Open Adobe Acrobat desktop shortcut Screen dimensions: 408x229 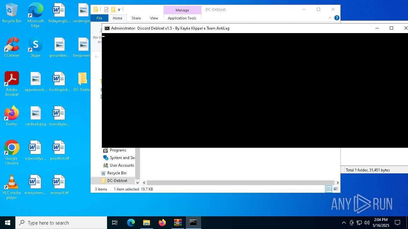pos(12,84)
